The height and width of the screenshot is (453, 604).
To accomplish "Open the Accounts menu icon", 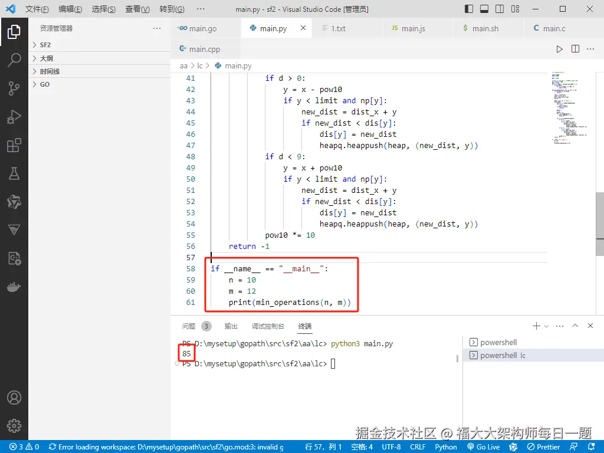I will click(x=14, y=397).
